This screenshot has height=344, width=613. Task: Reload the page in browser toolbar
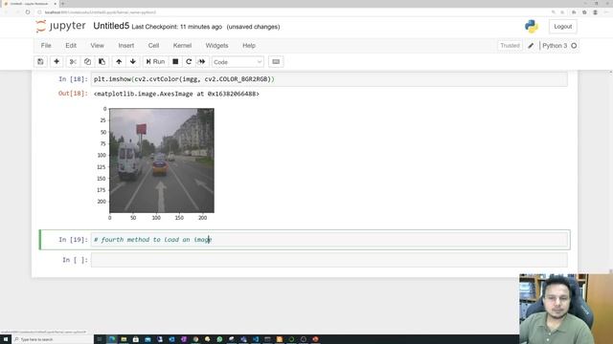tap(28, 12)
